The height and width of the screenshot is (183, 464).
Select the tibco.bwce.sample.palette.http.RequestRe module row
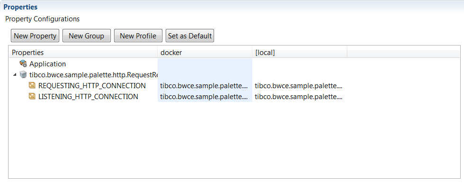(93, 75)
